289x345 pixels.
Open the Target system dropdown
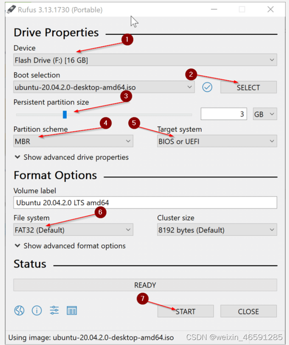pos(217,141)
